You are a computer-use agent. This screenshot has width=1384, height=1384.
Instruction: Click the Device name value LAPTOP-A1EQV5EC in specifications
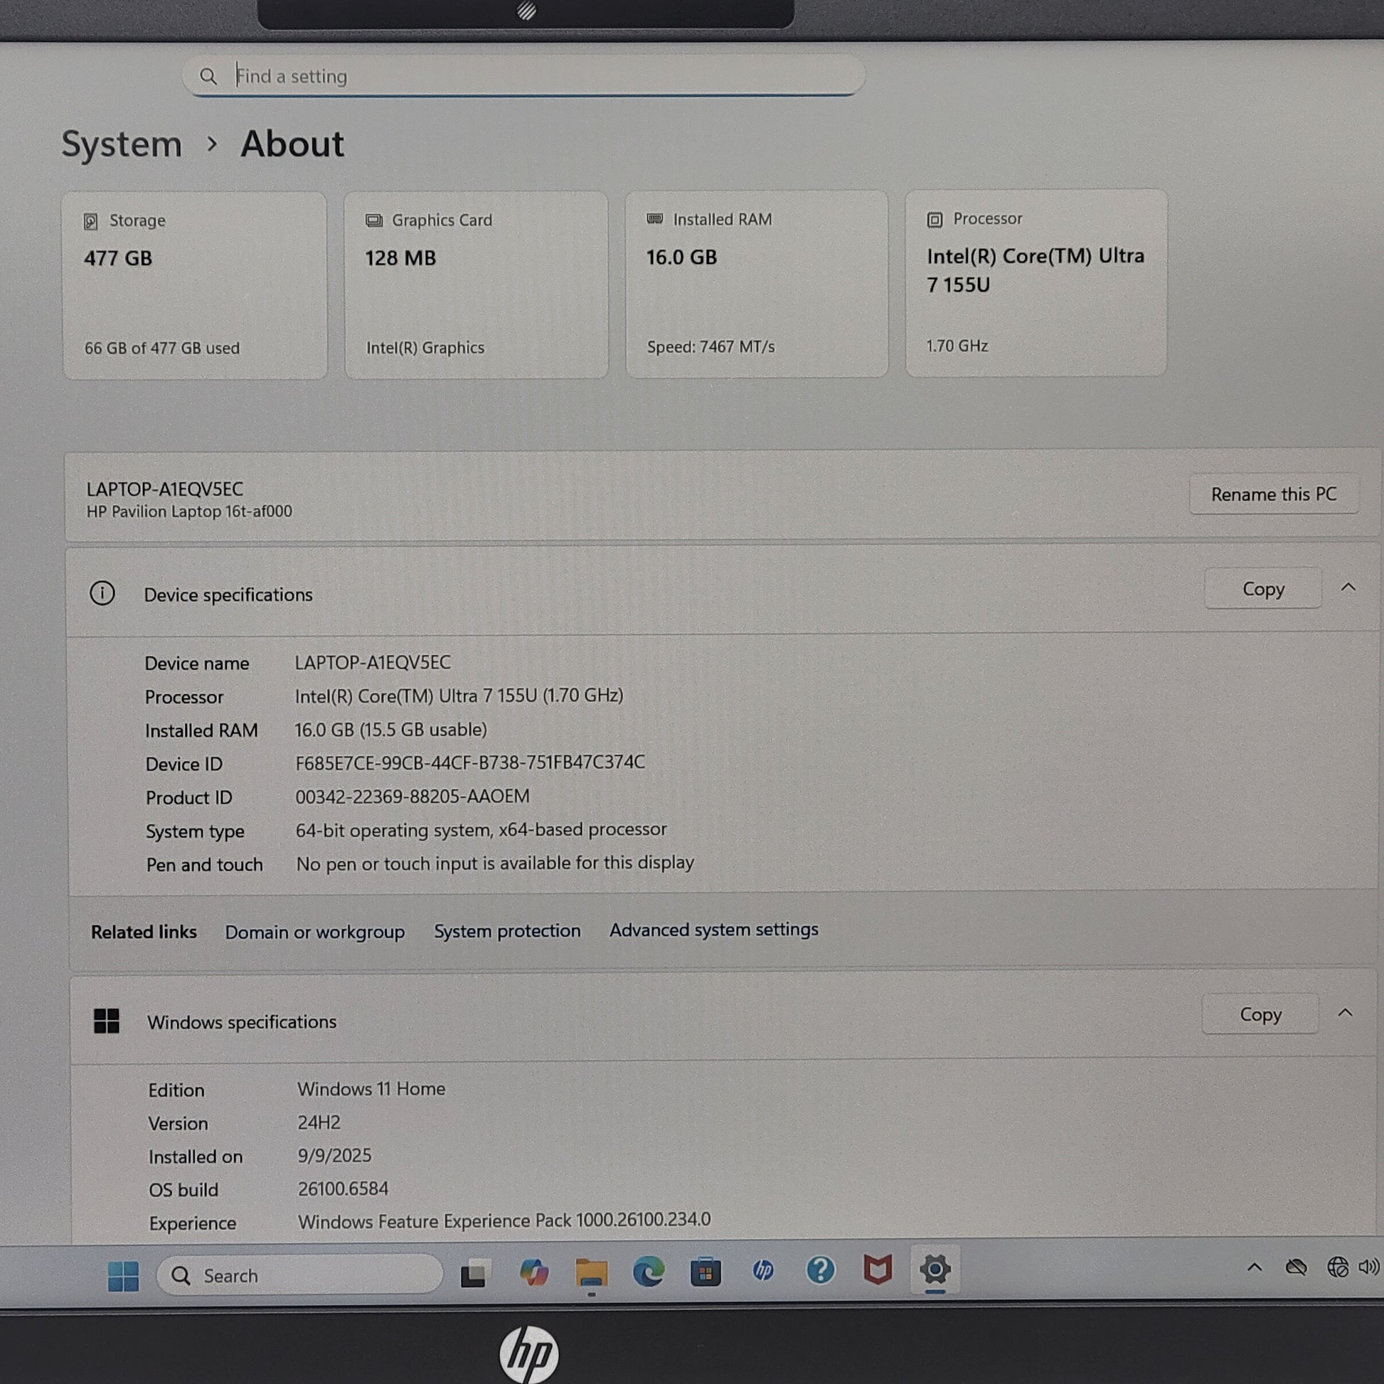pyautogui.click(x=373, y=662)
